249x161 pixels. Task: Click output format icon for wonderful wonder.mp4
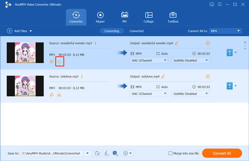tap(229, 52)
